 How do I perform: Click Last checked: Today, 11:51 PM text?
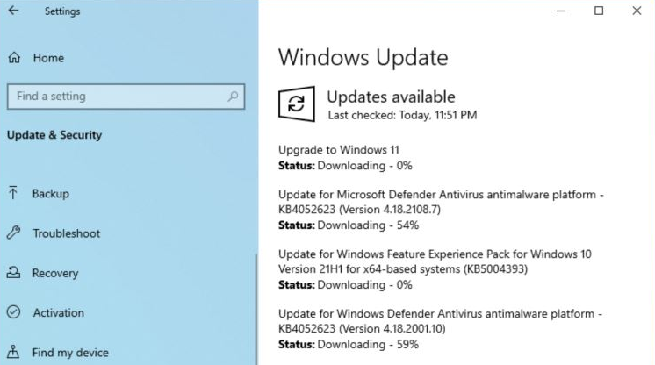pyautogui.click(x=402, y=115)
